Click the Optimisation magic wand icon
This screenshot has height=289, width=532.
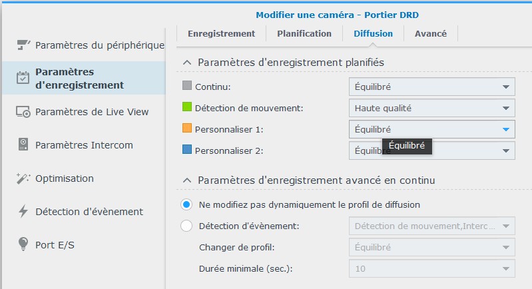coord(23,178)
